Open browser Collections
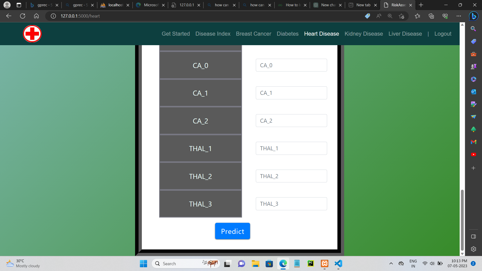This screenshot has width=482, height=271. pyautogui.click(x=431, y=16)
